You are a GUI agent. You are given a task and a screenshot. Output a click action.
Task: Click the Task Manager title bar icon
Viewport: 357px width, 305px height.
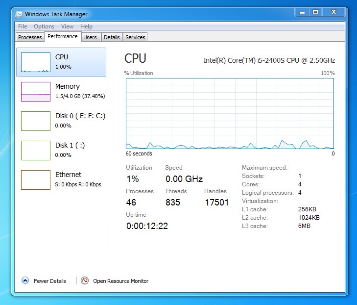tap(19, 14)
